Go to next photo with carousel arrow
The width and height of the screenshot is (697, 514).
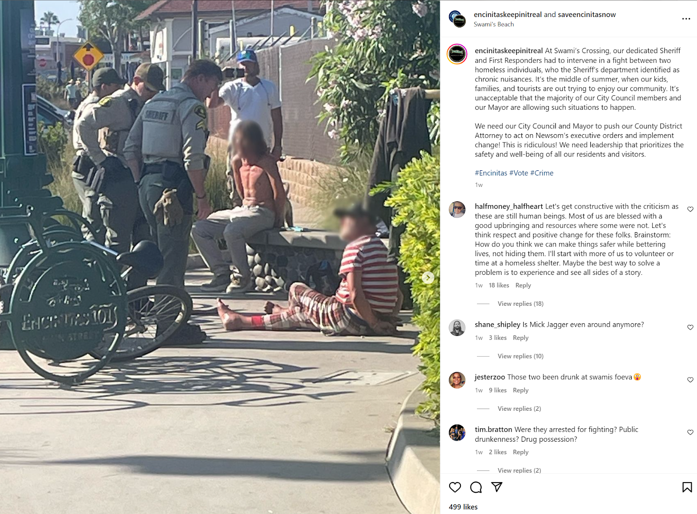pos(428,277)
